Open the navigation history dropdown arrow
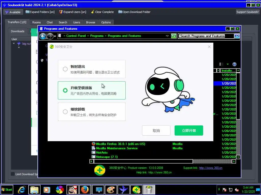The height and width of the screenshot is (195, 261). pyautogui.click(x=55, y=36)
